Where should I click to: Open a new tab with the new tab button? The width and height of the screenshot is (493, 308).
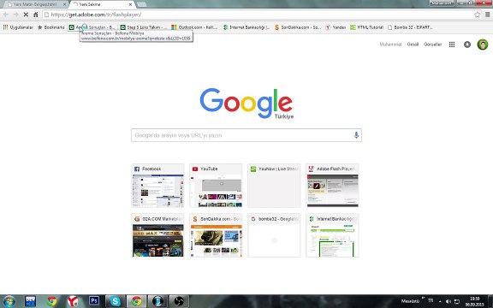pyautogui.click(x=141, y=4)
